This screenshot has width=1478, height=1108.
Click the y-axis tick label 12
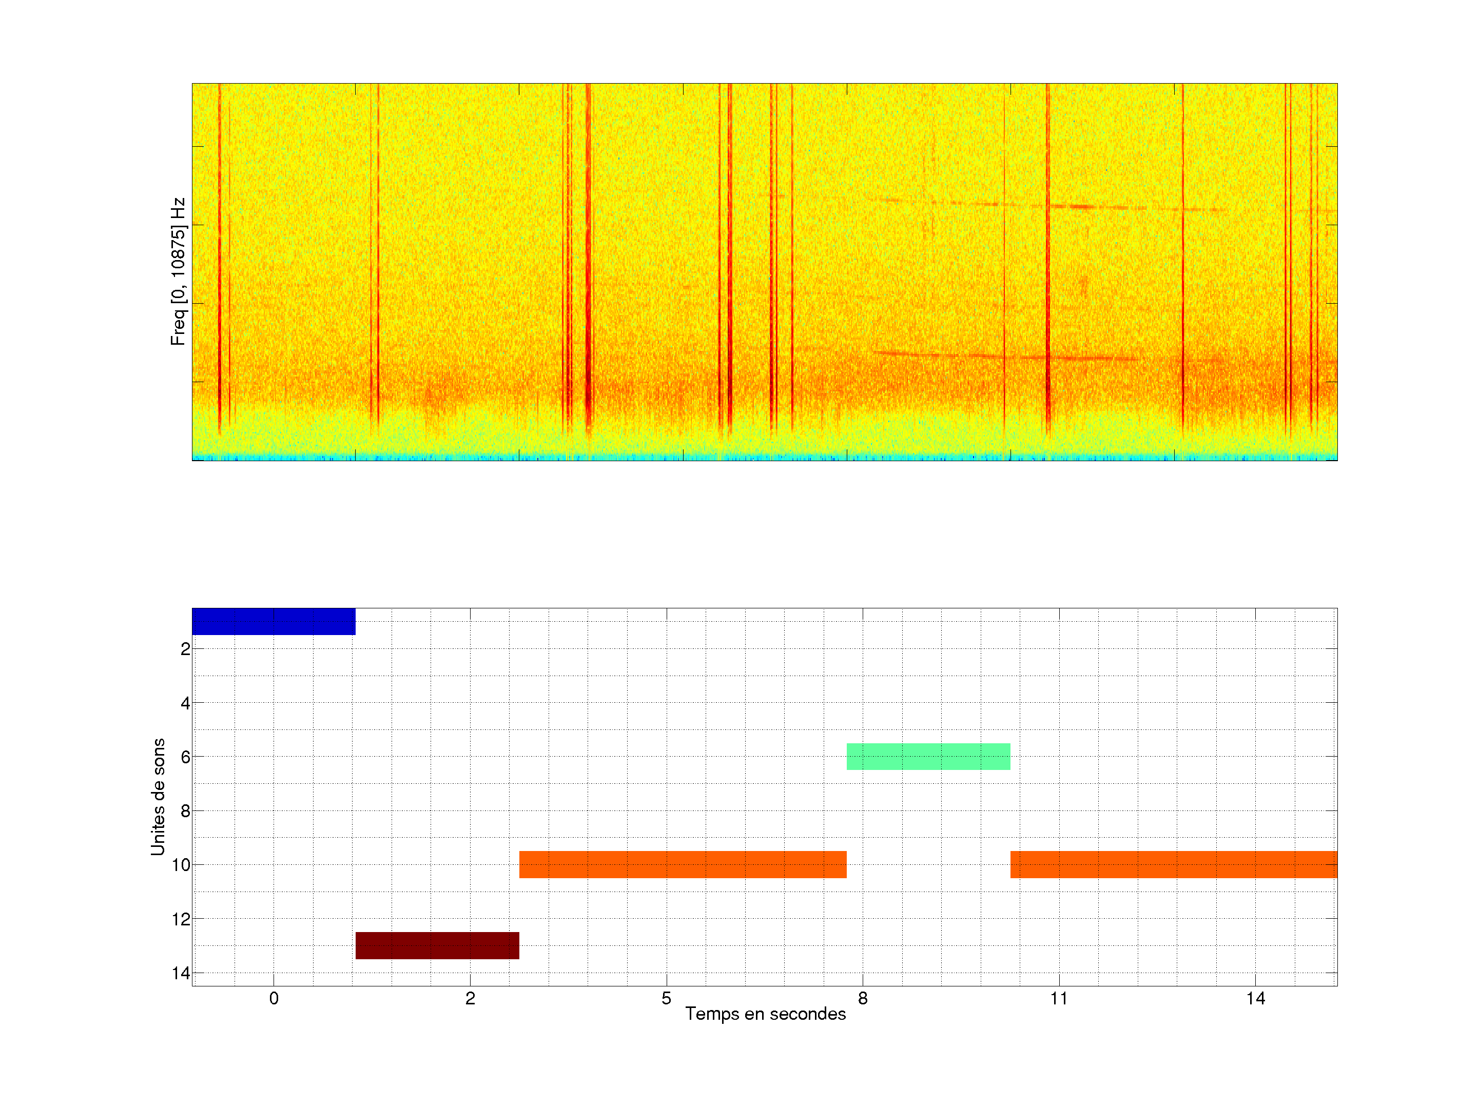(181, 919)
